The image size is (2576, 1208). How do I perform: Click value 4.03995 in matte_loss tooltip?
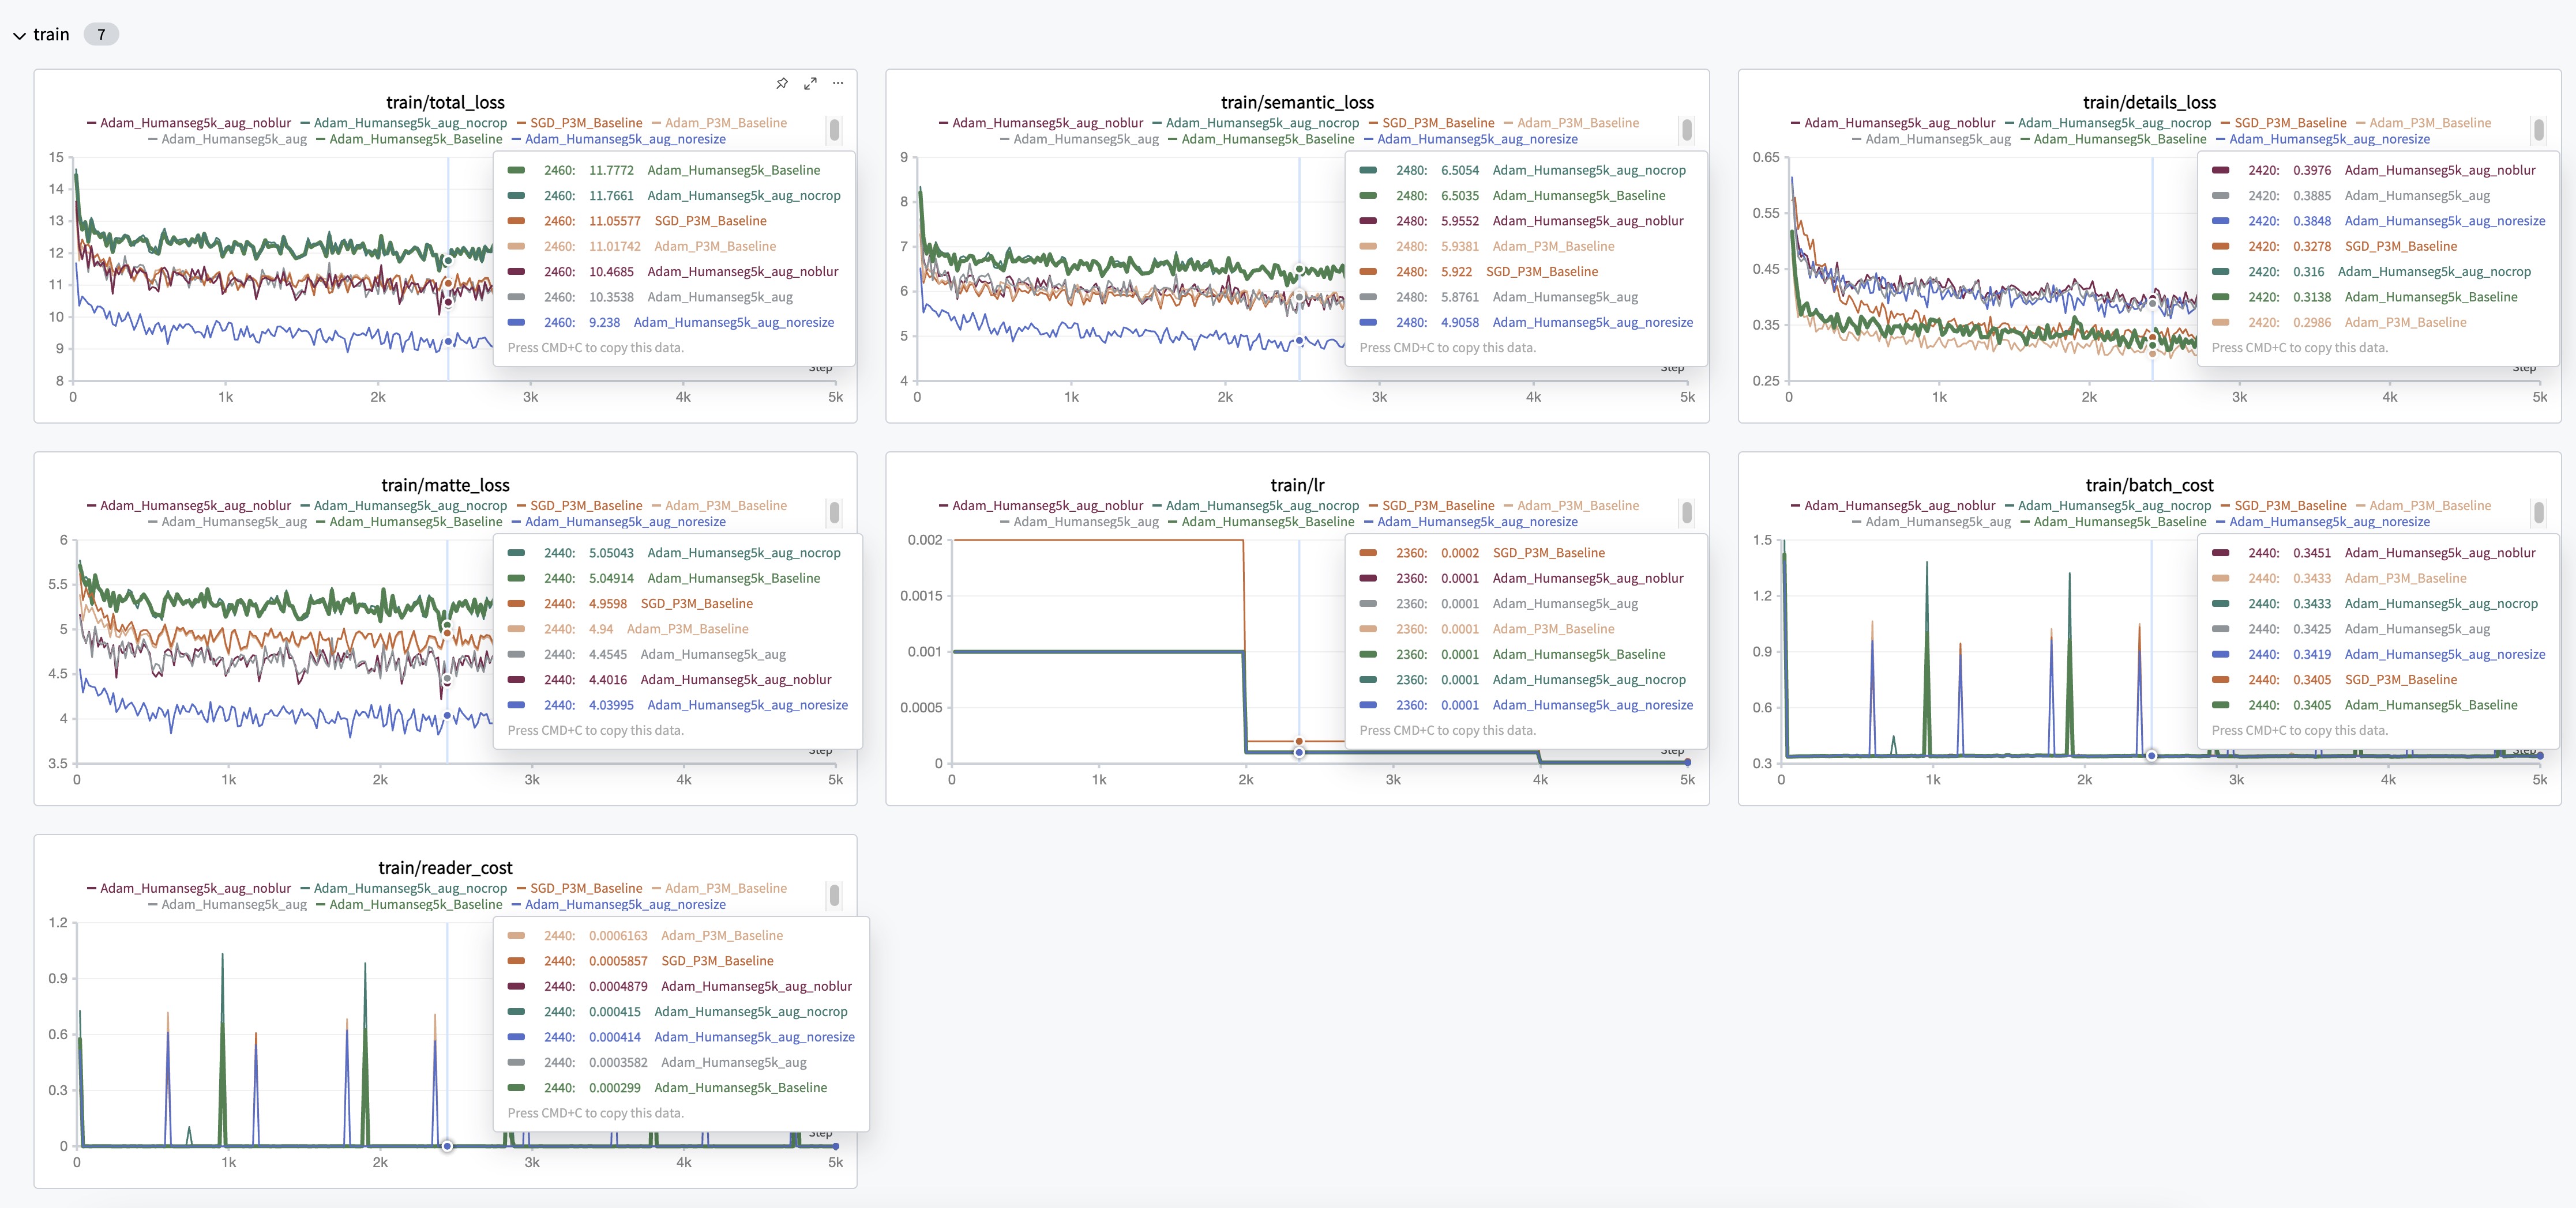coord(611,704)
